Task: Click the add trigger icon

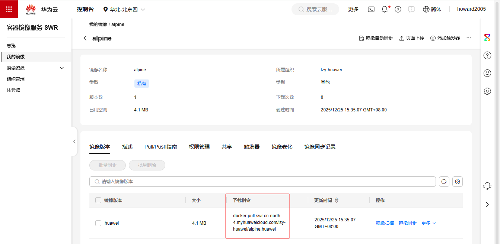Action: point(433,38)
